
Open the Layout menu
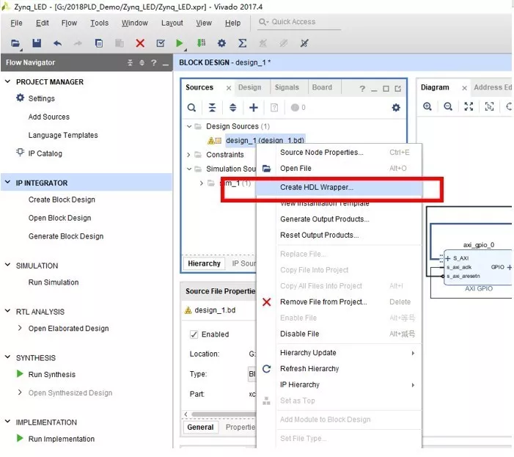click(x=172, y=23)
